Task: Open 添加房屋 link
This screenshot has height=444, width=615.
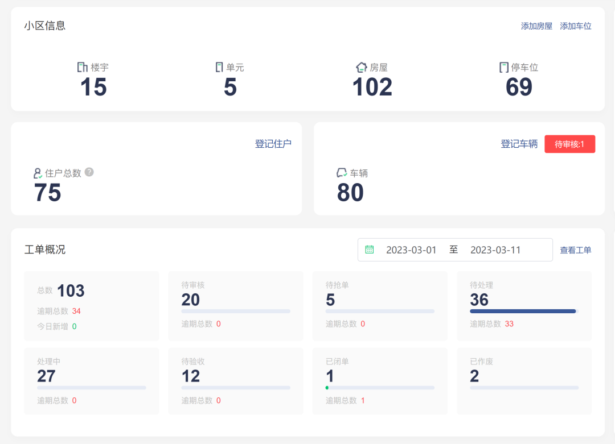Action: pos(536,26)
